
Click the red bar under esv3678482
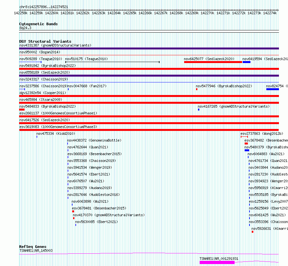click(x=246, y=144)
